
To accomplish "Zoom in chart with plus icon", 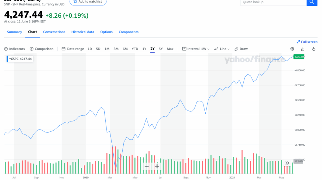I will tap(157, 166).
